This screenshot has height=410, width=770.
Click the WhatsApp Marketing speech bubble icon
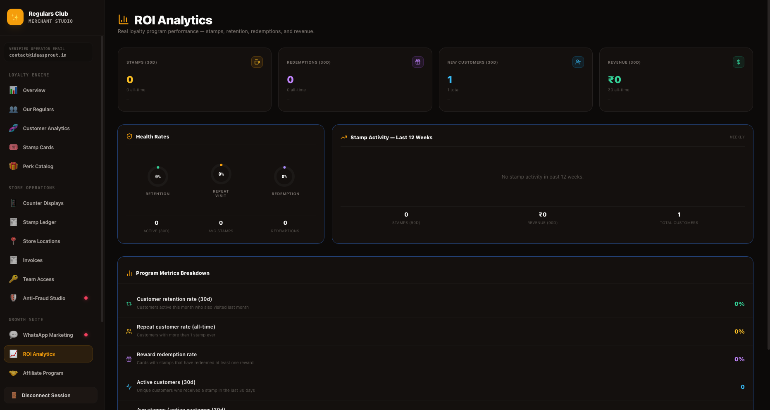tap(14, 335)
